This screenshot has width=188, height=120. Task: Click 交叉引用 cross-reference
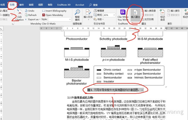tap(148, 19)
